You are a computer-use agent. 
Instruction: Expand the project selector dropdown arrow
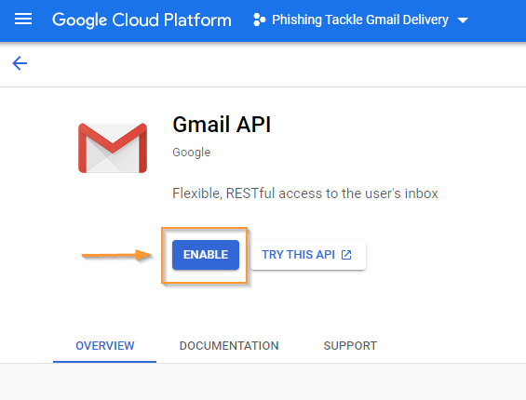[463, 20]
